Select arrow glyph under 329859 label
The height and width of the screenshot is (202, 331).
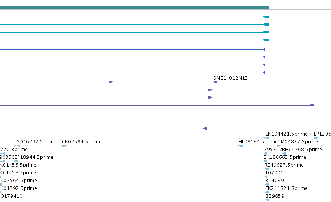pyautogui.click(x=267, y=200)
